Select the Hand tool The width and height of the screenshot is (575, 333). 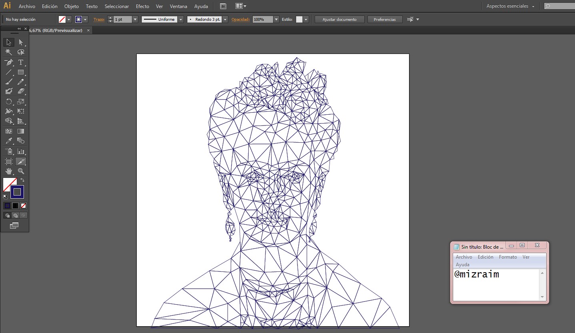(x=9, y=171)
